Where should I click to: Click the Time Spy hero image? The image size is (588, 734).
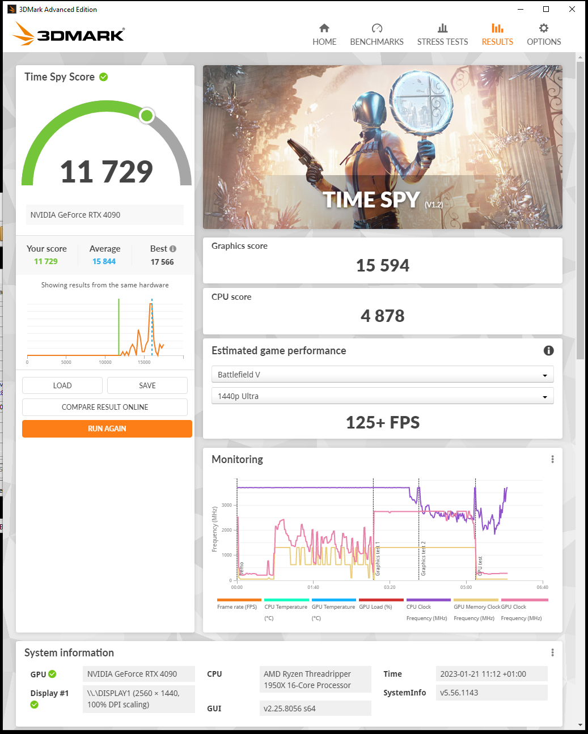383,147
